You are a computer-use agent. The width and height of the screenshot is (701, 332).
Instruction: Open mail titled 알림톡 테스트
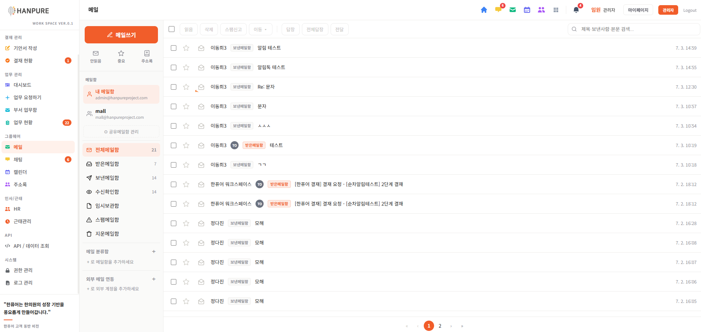tap(271, 67)
